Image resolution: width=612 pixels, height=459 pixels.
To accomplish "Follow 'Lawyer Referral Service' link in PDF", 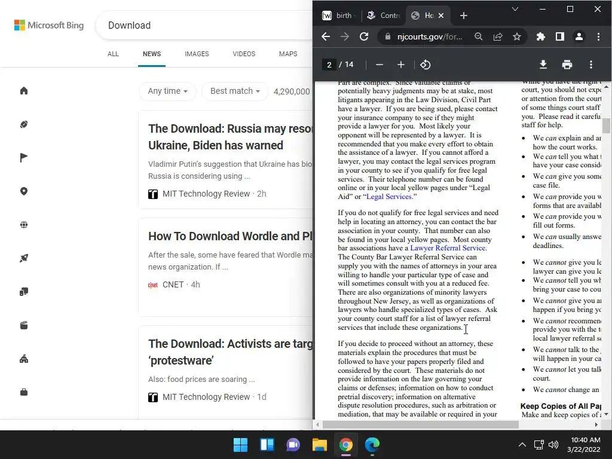I will [x=448, y=248].
